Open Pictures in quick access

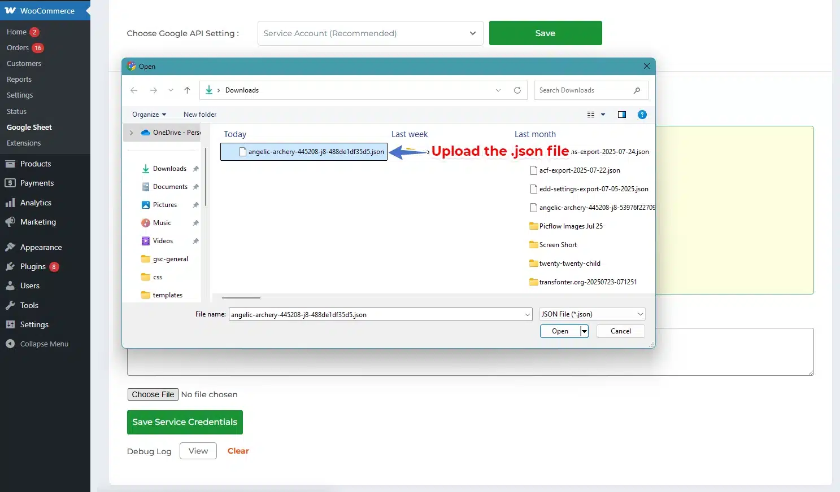(x=164, y=205)
